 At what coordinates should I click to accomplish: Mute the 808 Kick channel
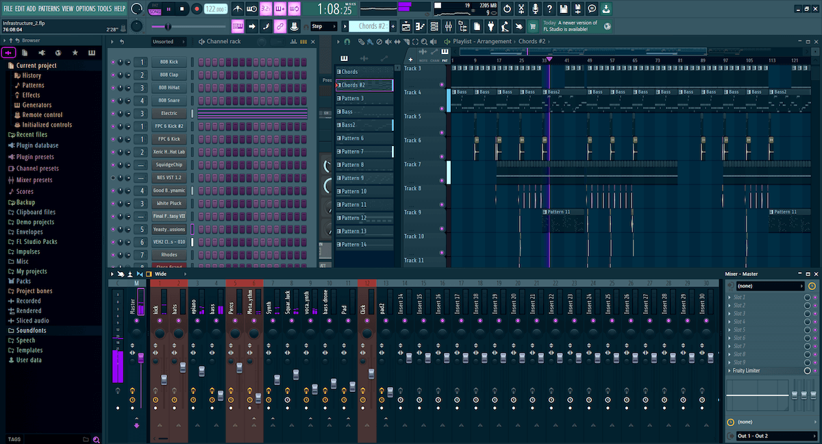113,62
